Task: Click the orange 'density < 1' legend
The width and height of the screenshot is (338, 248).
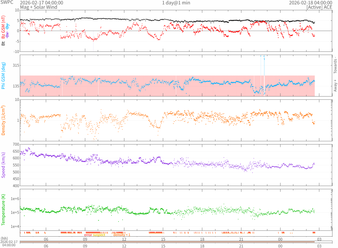Action: click(122, 235)
